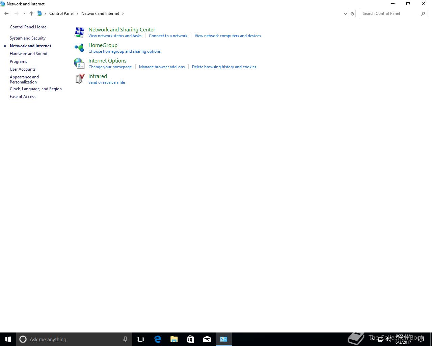432x346 pixels.
Task: Select Network and Internet in the breadcrumb
Action: (100, 14)
